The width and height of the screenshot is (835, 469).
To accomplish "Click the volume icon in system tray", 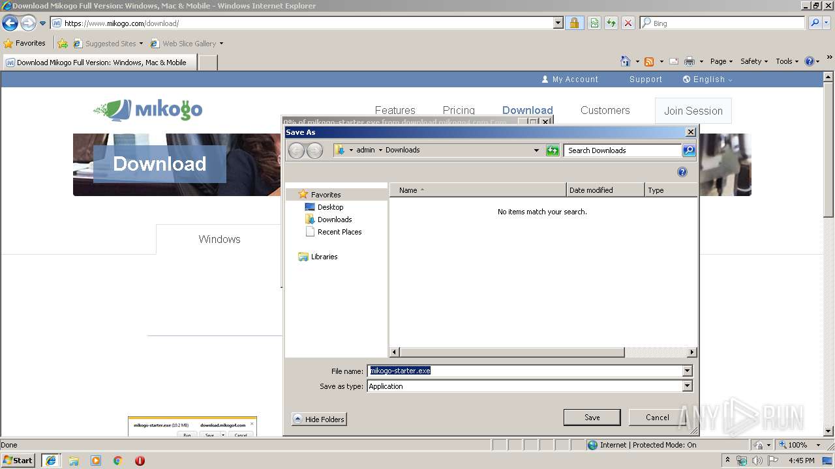I will click(757, 461).
